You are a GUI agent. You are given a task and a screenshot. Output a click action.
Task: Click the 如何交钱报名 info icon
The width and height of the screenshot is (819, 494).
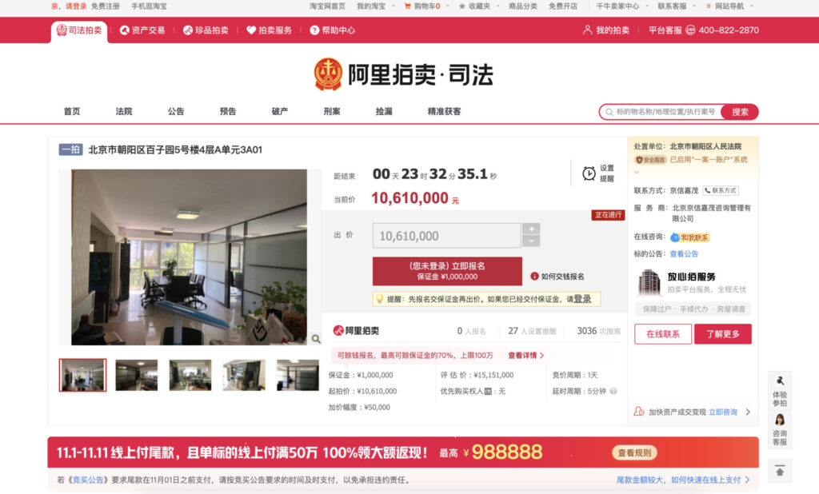(x=534, y=277)
